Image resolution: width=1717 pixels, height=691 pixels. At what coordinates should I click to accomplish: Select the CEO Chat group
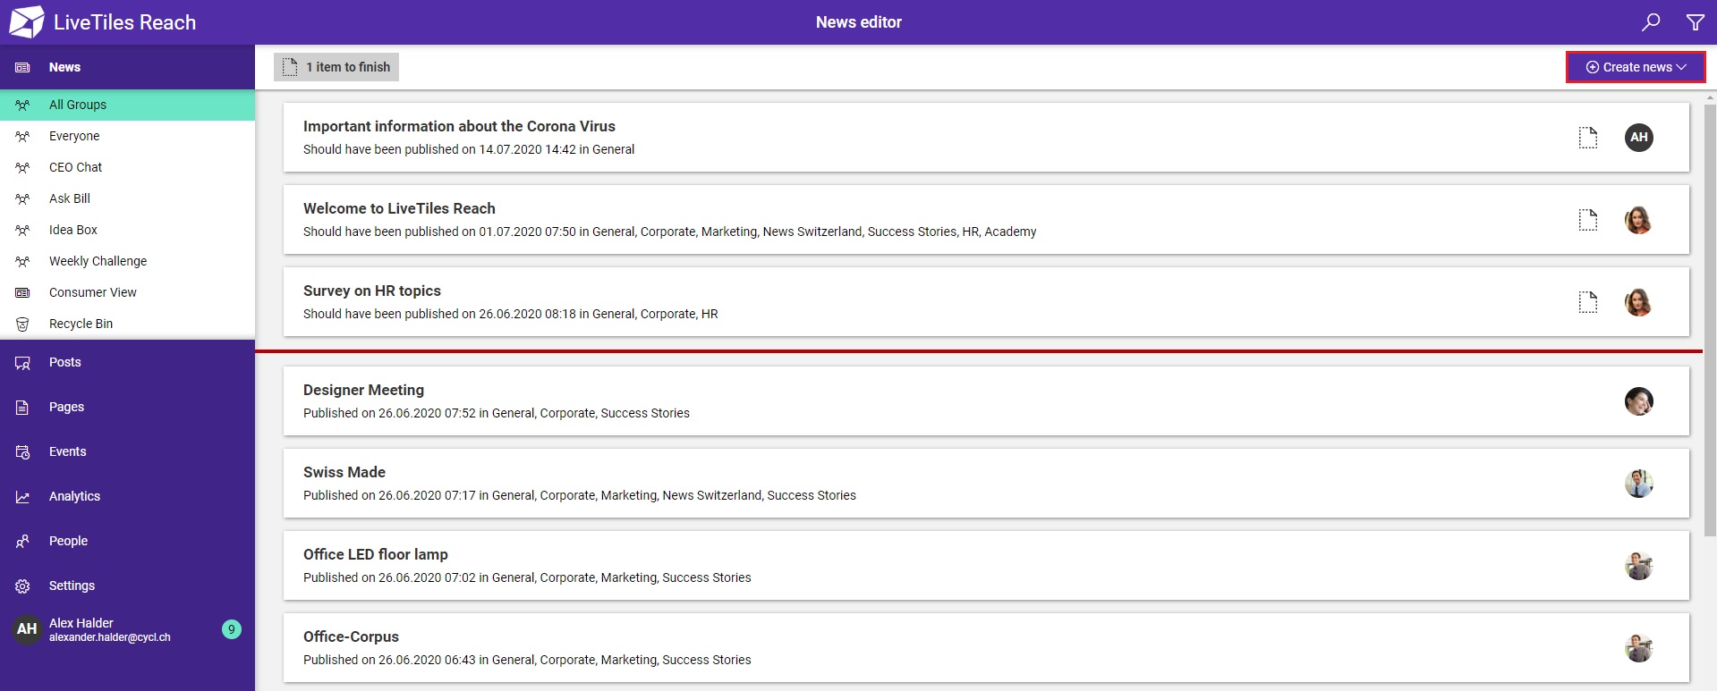[127, 167]
